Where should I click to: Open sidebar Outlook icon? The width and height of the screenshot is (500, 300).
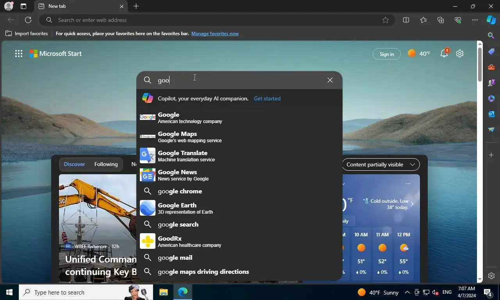click(x=491, y=114)
